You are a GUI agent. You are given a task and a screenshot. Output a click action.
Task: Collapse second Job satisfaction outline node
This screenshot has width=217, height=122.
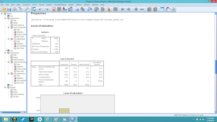[x=8, y=74]
